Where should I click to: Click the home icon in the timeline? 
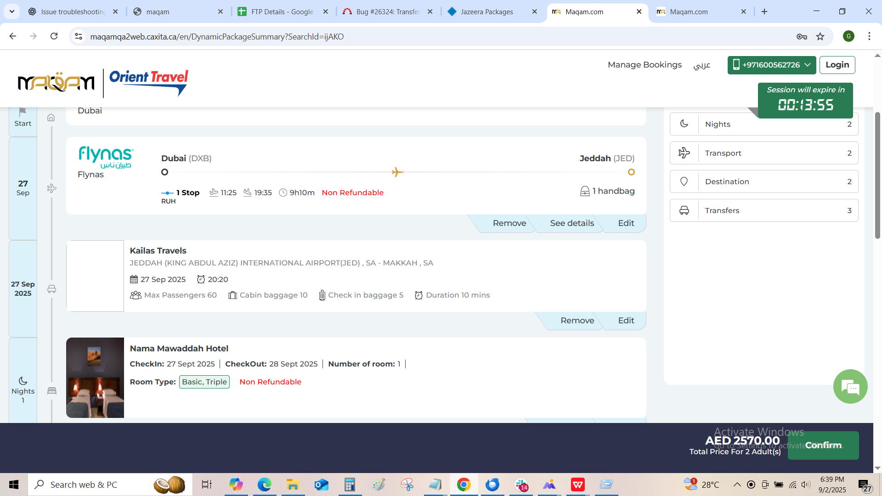click(51, 118)
